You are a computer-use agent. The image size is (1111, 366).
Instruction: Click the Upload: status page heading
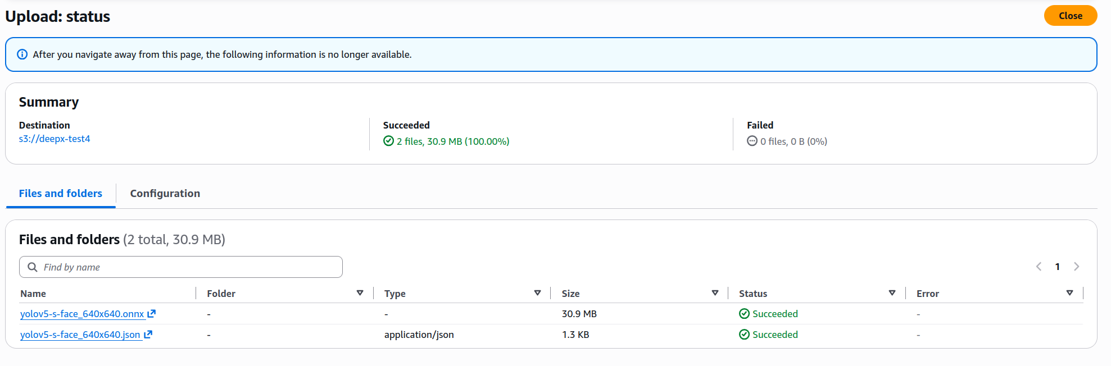point(58,16)
